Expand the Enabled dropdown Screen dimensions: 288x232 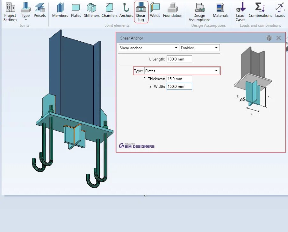[x=200, y=48]
